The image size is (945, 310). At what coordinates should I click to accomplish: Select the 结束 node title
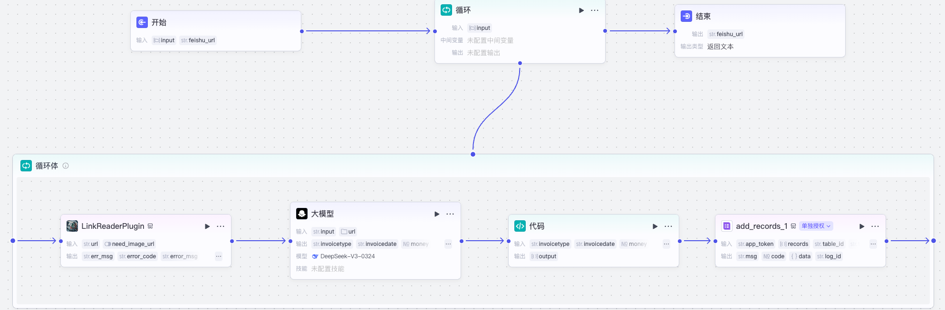pos(703,16)
